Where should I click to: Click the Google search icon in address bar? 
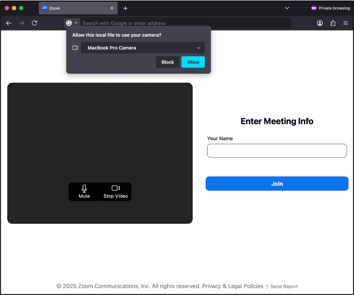pos(69,23)
